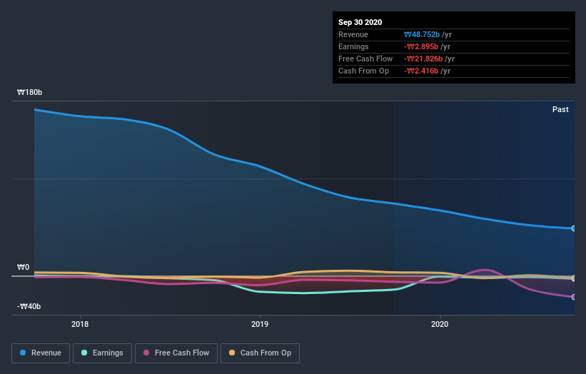The width and height of the screenshot is (586, 374).
Task: Click the Revenue line endpoint marker
Action: point(574,228)
